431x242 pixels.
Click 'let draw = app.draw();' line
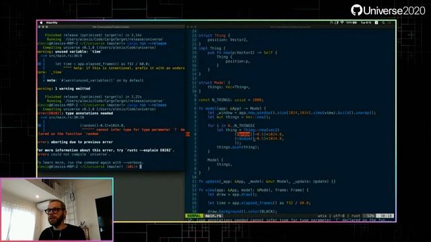[x=232, y=194]
